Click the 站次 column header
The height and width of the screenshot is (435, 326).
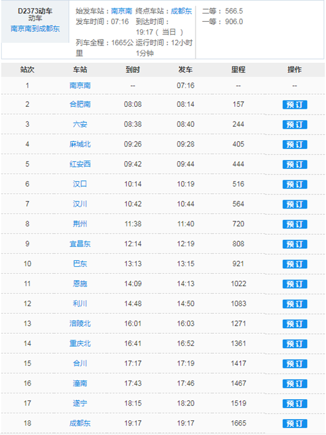click(x=27, y=70)
